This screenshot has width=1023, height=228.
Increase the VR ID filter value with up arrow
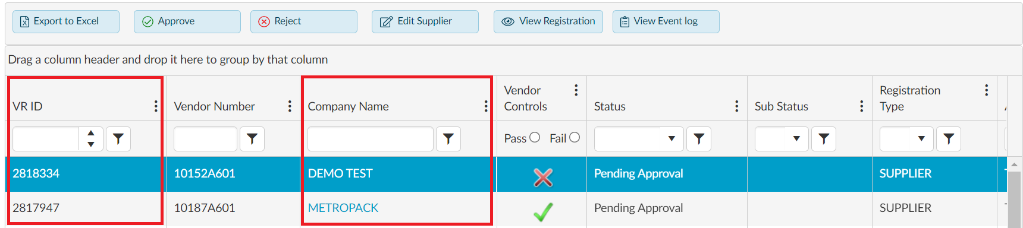91,133
